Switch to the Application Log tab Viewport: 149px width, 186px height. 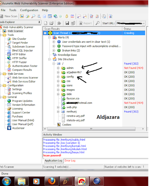pyautogui.click(x=54, y=161)
